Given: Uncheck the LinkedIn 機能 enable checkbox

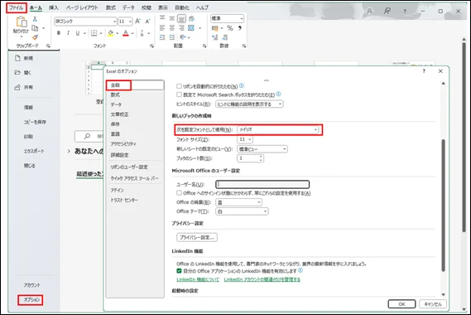Looking at the screenshot, I should (179, 271).
